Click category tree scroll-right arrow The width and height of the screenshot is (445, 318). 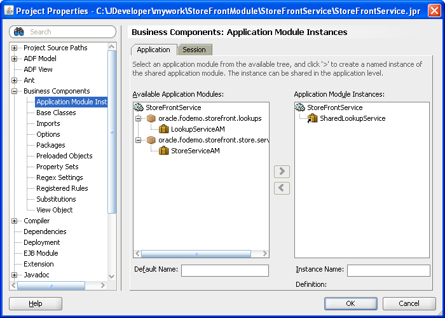click(x=103, y=286)
